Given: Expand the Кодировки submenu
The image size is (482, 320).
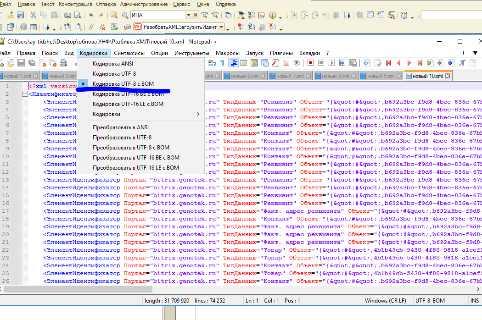Looking at the screenshot, I should pyautogui.click(x=140, y=114).
